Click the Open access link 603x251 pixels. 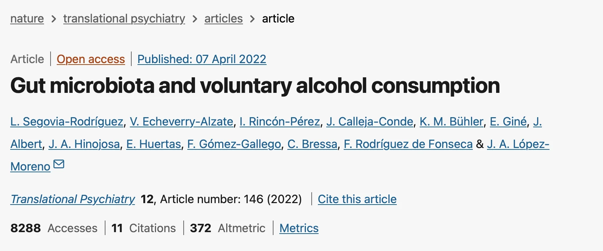(x=91, y=59)
